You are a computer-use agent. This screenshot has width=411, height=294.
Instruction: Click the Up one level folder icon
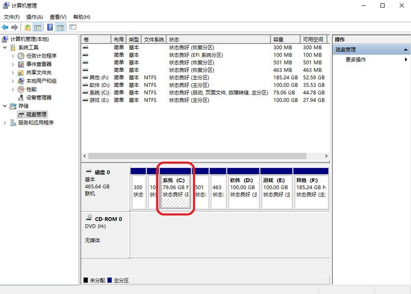pyautogui.click(x=27, y=27)
